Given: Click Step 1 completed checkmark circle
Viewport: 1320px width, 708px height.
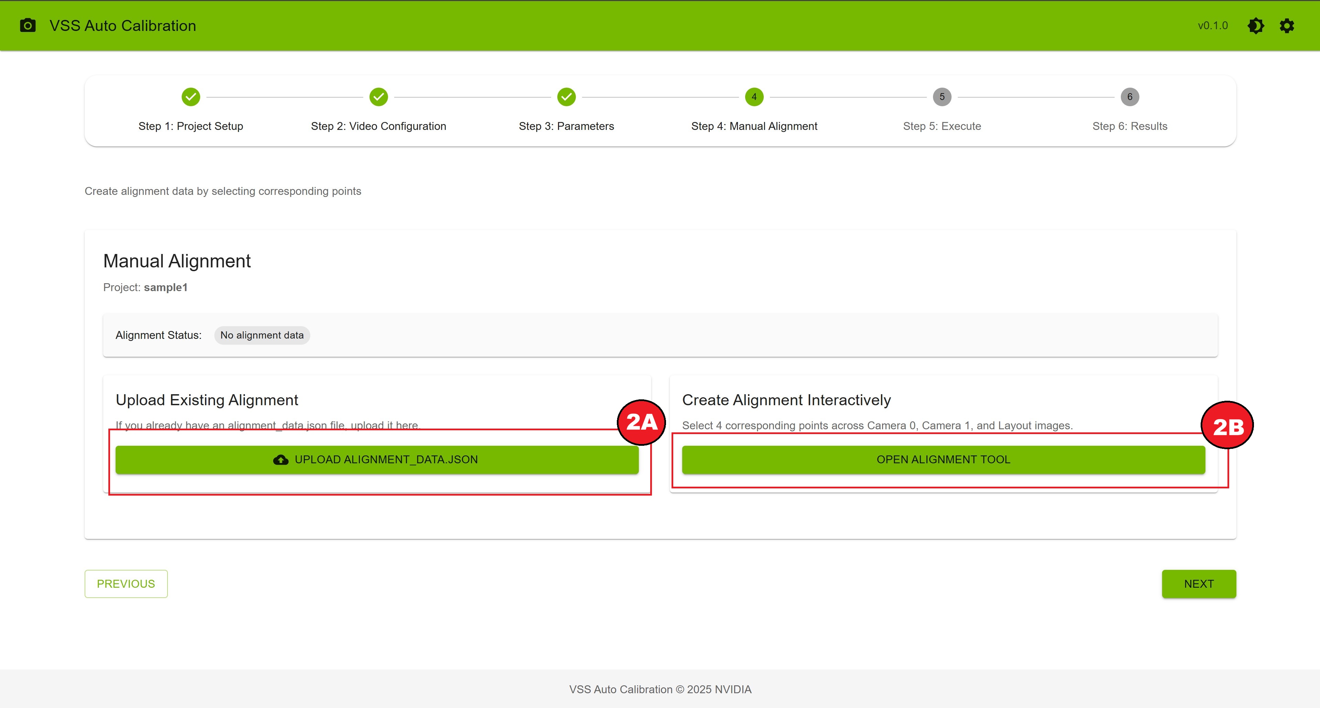Looking at the screenshot, I should (x=191, y=97).
